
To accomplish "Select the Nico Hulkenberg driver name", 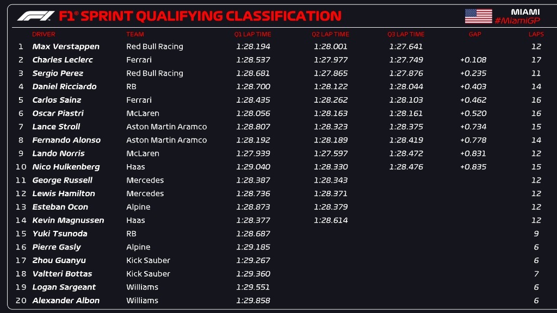I will (x=66, y=167).
